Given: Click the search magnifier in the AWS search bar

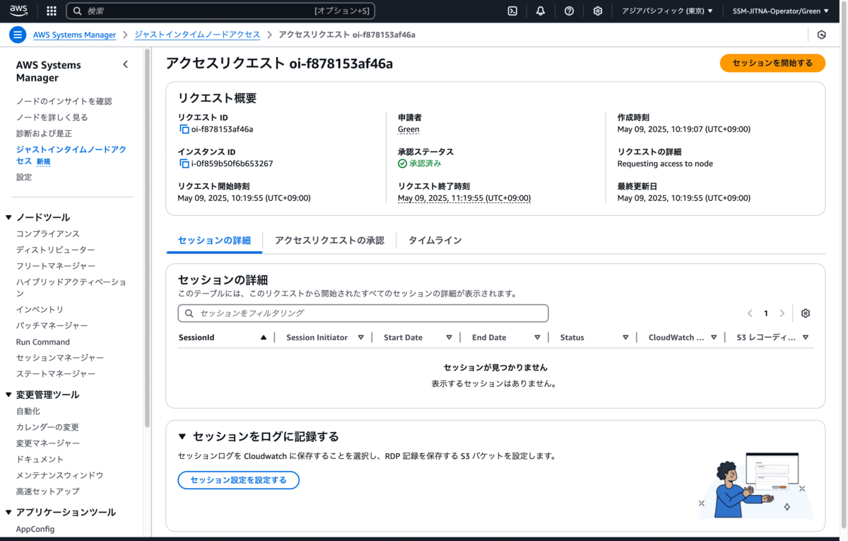Looking at the screenshot, I should pos(78,11).
